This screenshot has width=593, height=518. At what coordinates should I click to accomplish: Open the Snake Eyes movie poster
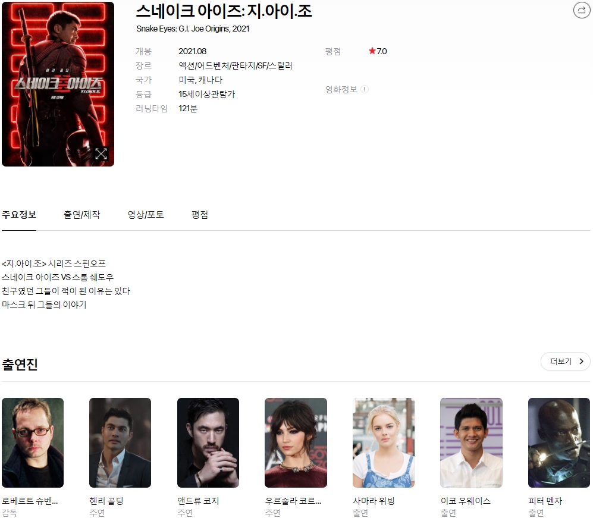[58, 83]
